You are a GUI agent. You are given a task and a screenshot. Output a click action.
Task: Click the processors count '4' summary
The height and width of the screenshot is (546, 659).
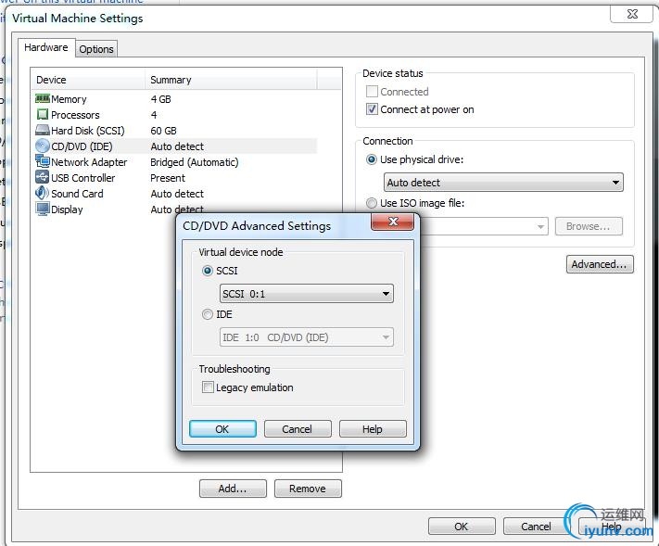click(154, 115)
